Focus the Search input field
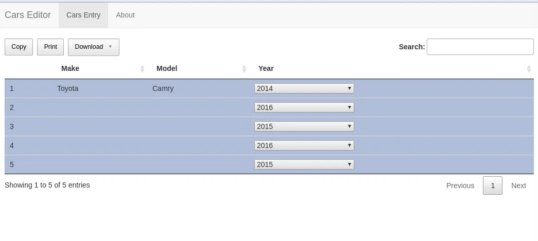Viewport: 538px width, 241px height. [480, 47]
